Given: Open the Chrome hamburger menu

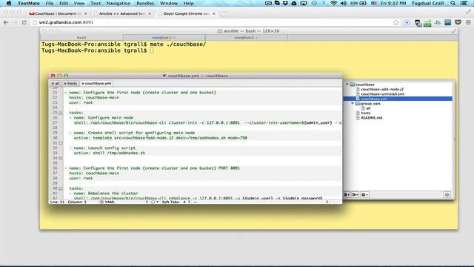Looking at the screenshot, I should [468, 22].
